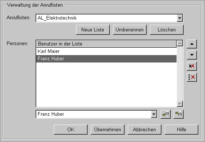Open Hilfe for this dialog
This screenshot has height=142, width=205.
181,129
